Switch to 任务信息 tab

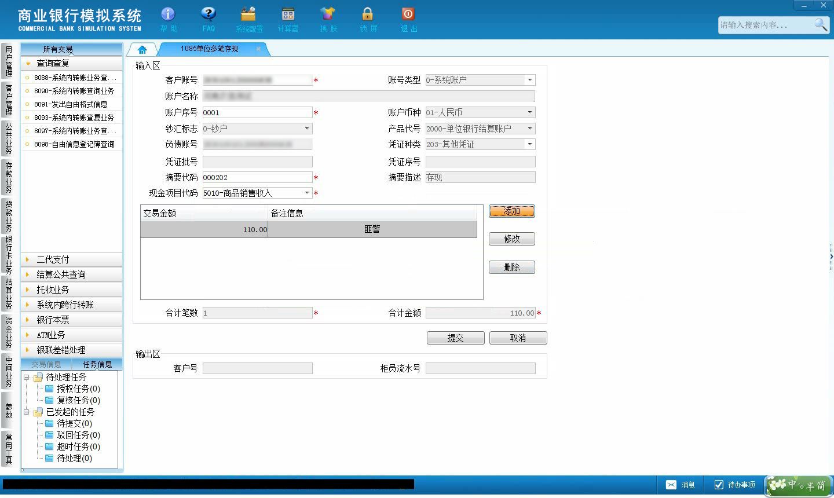tap(97, 364)
